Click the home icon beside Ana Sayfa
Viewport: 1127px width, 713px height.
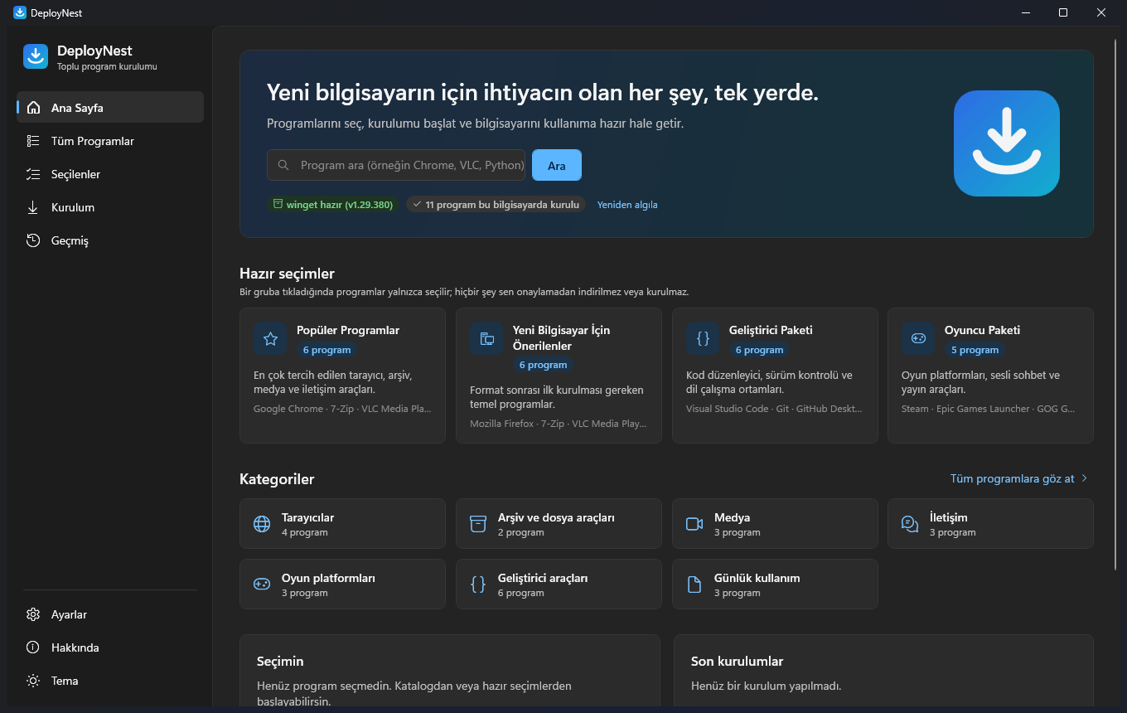33,108
